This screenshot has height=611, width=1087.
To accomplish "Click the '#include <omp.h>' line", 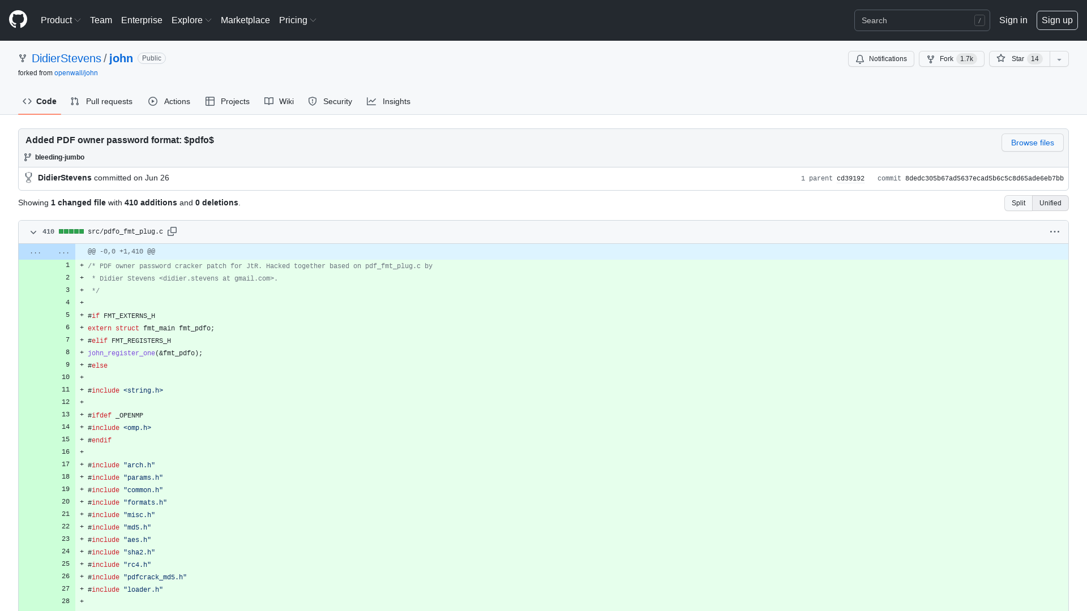I will [x=119, y=428].
